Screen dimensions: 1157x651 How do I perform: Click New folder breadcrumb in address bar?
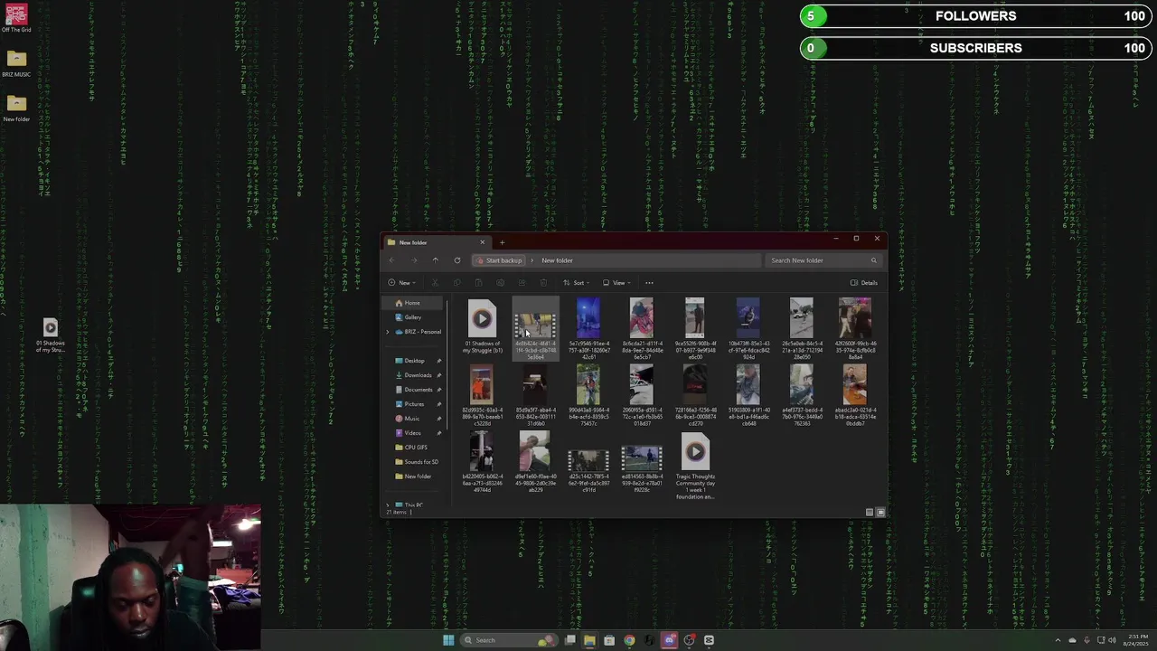(x=557, y=260)
